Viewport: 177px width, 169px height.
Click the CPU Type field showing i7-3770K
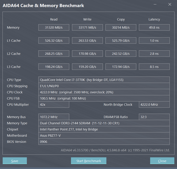(x=104, y=80)
